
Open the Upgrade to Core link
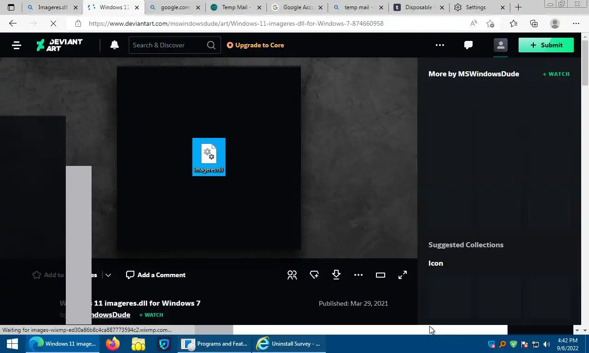point(255,45)
